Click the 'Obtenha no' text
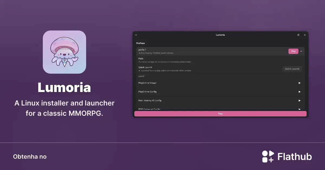 click(x=30, y=157)
